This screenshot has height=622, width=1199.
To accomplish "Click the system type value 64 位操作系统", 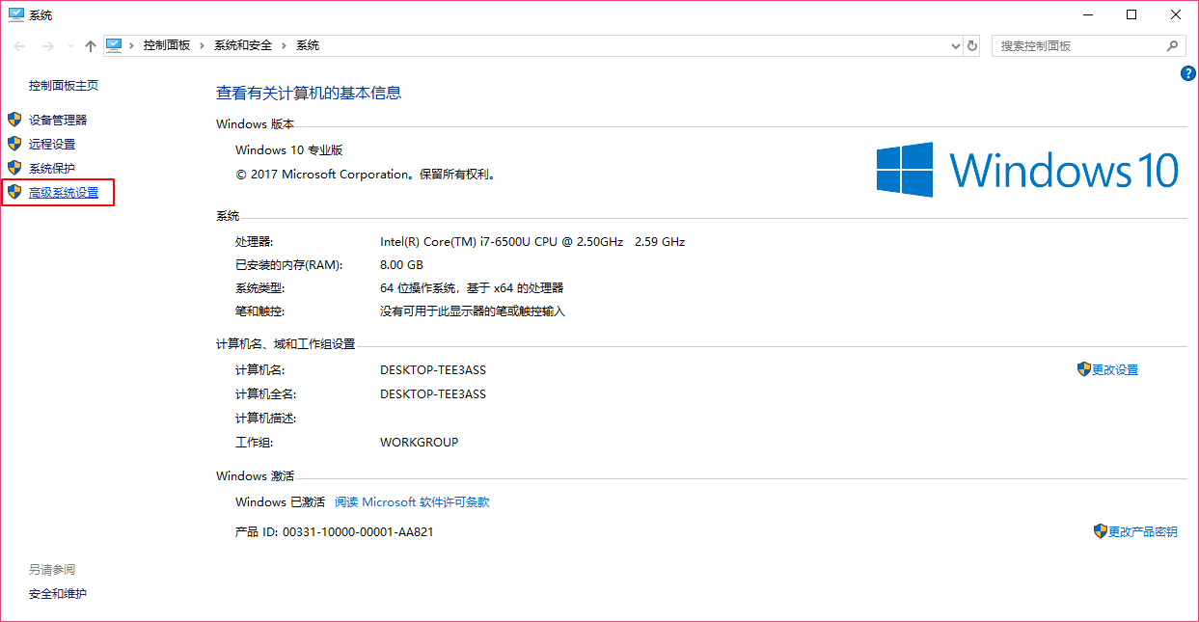I will pos(472,288).
